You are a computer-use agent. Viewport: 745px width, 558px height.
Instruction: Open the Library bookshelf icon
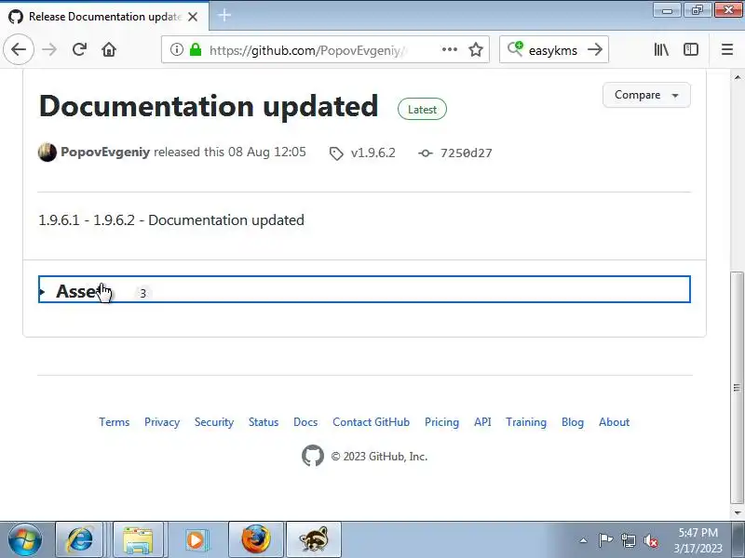(x=661, y=49)
